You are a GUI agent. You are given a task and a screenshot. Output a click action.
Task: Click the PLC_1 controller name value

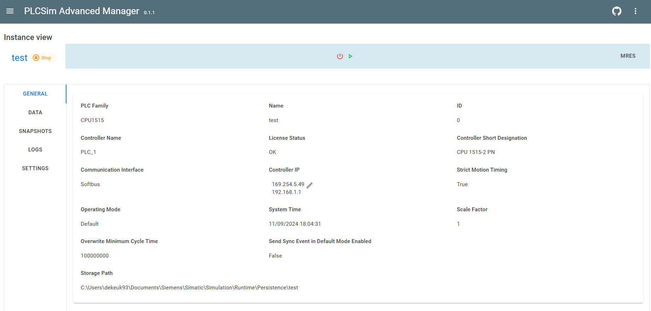coord(88,152)
